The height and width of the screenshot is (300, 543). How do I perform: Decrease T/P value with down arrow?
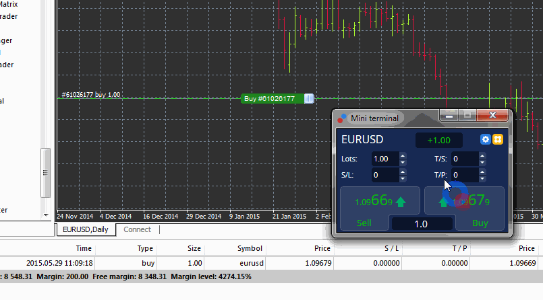tap(483, 179)
